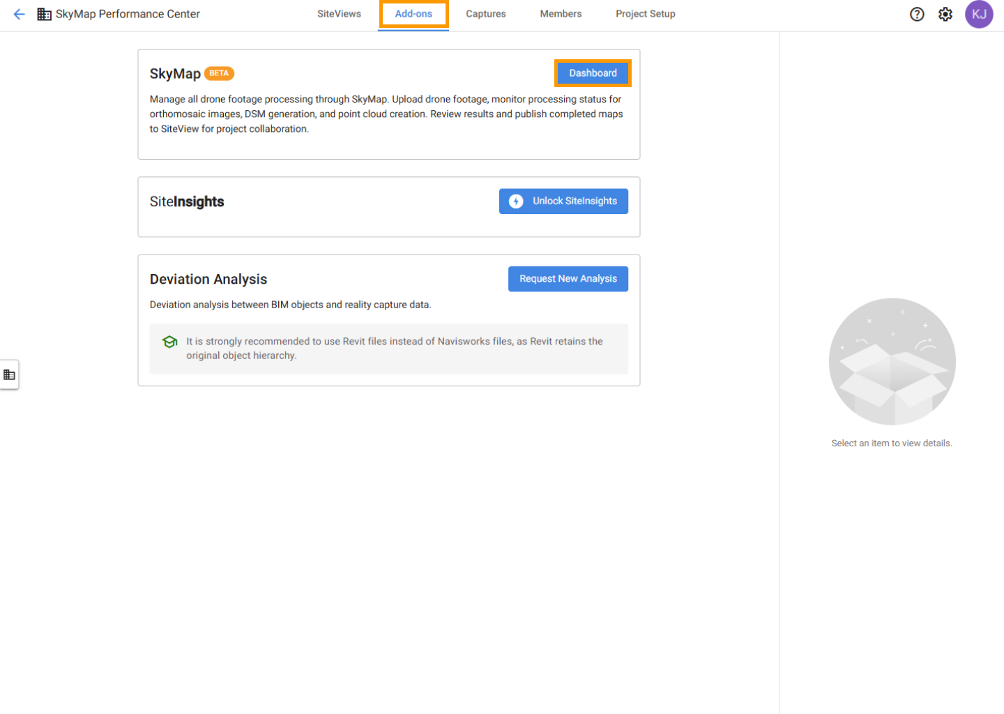The width and height of the screenshot is (1004, 714).
Task: Open the settings gear icon
Action: (x=945, y=14)
